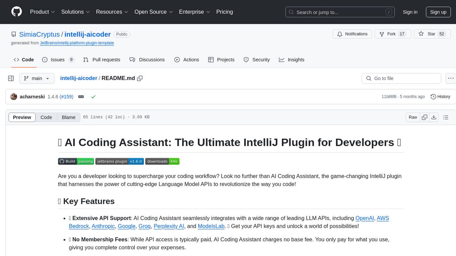The image size is (456, 256).
Task: Expand the Open Source menu
Action: [153, 12]
